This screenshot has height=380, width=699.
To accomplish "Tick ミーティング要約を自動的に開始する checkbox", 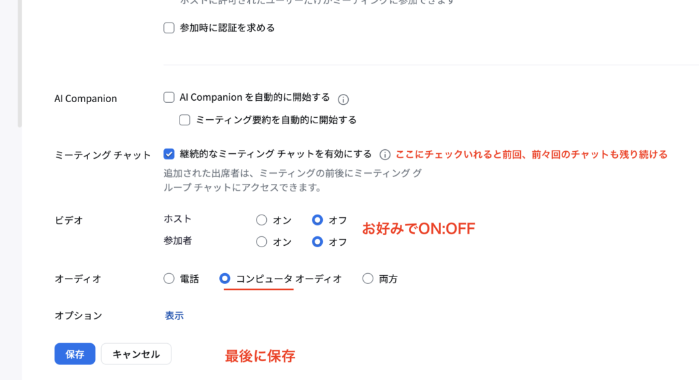I will (184, 120).
